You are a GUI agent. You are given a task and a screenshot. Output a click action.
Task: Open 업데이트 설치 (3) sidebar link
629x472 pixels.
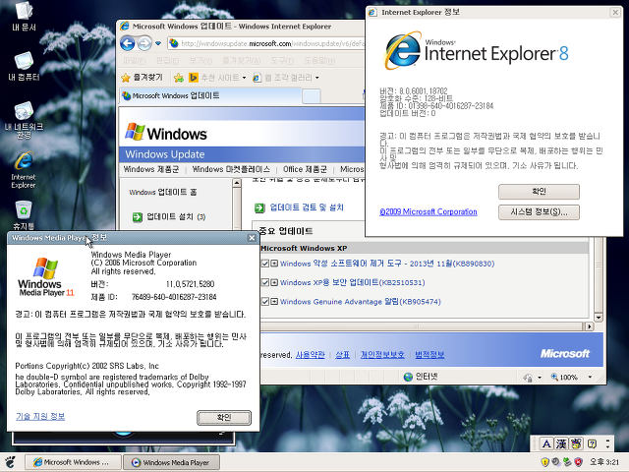tap(176, 217)
